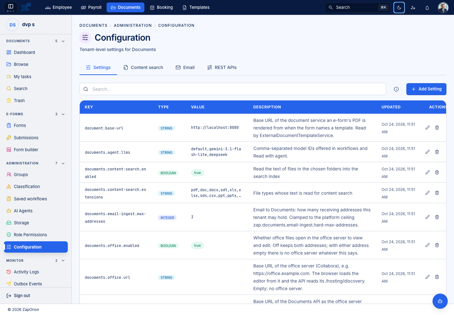This screenshot has width=454, height=315.
Task: Click the ZapOrion logo
Action: coord(26,7)
